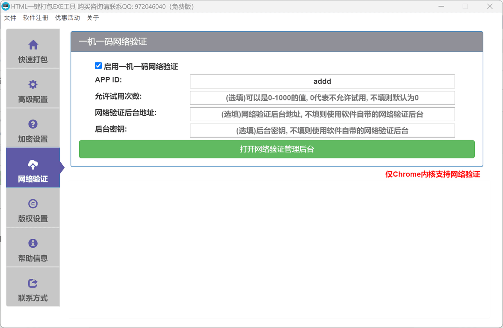The image size is (503, 328).
Task: Open 高级配置 via the gear icon
Action: 33,83
